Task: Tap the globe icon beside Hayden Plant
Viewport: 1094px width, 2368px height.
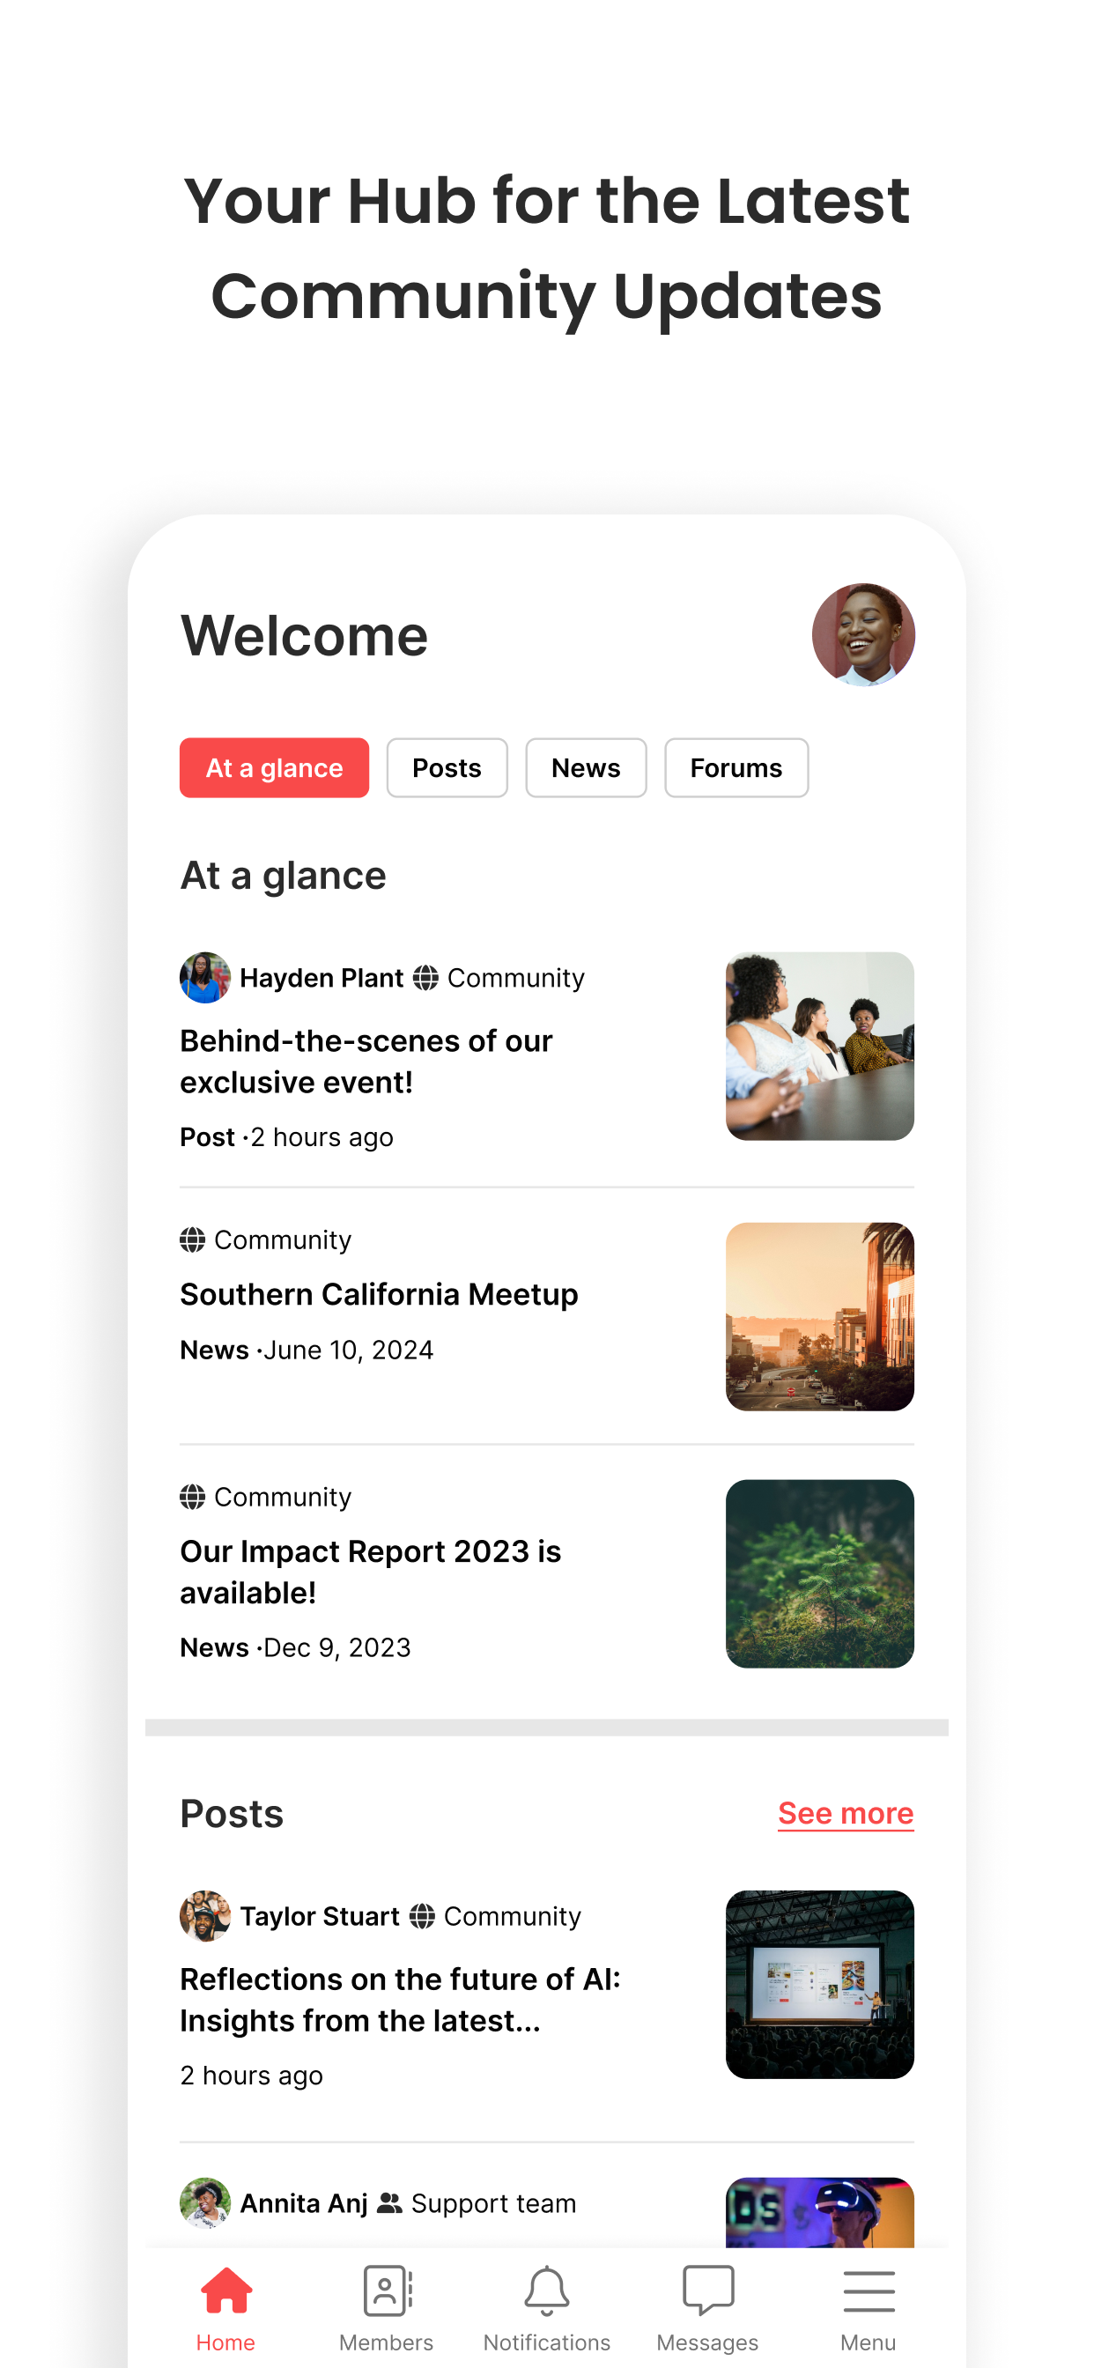Action: pos(425,978)
